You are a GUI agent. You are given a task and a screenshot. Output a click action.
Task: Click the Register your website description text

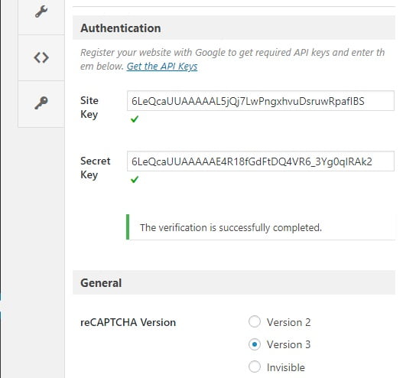(x=232, y=60)
